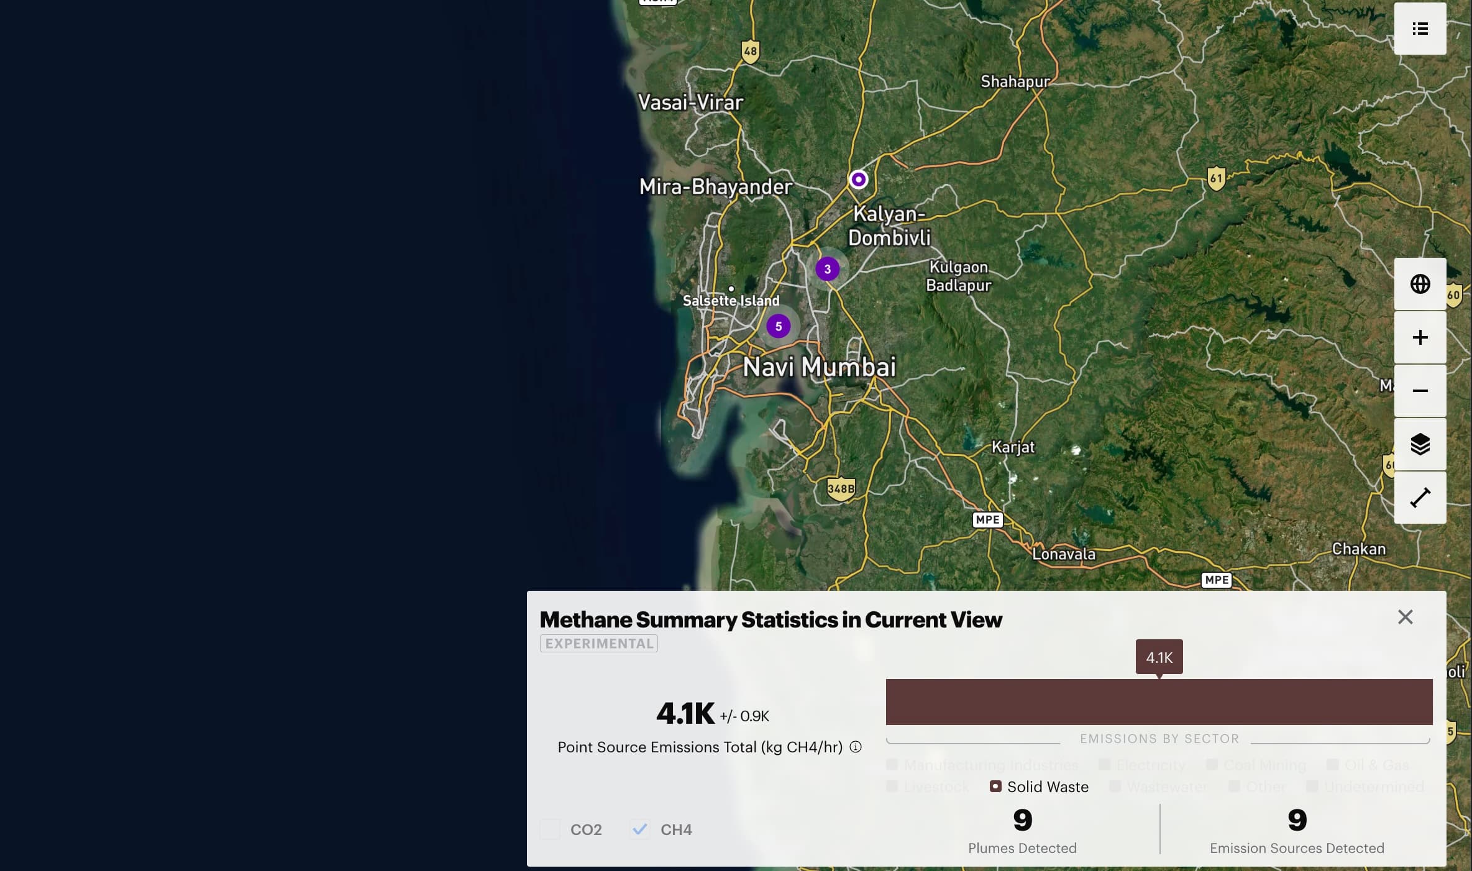
Task: Click the Plumes Detected count
Action: pyautogui.click(x=1022, y=820)
